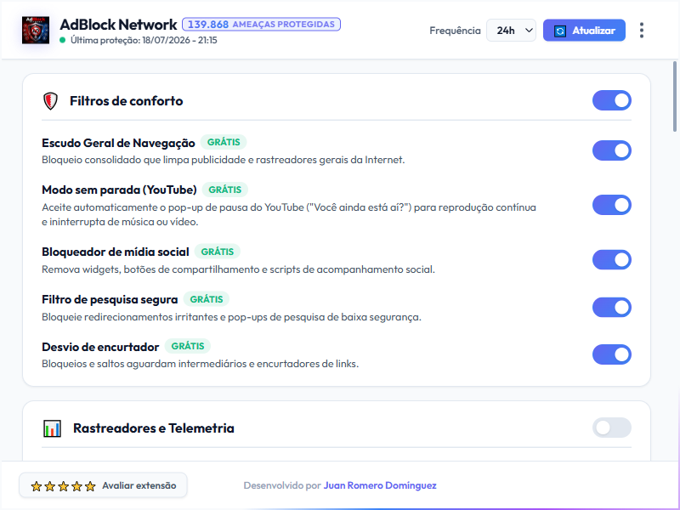Click the Última proteção date text
This screenshot has width=680, height=510.
click(x=144, y=40)
